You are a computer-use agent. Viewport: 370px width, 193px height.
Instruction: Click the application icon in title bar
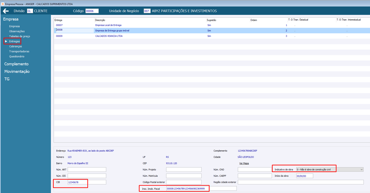point(2,4)
